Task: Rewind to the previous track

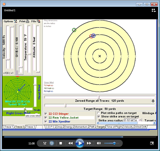Action: (70, 143)
